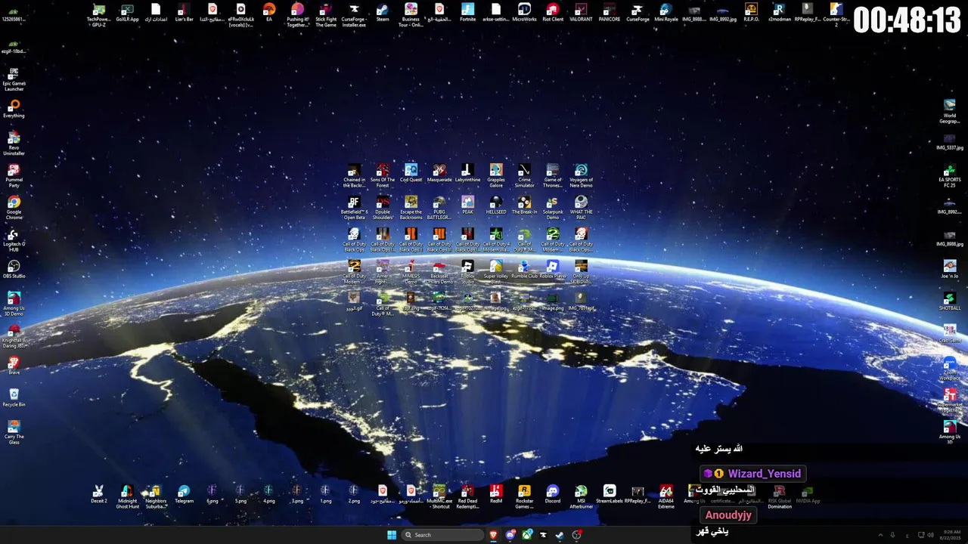Select the PANICORE game icon
Image resolution: width=968 pixels, height=544 pixels.
point(610,13)
